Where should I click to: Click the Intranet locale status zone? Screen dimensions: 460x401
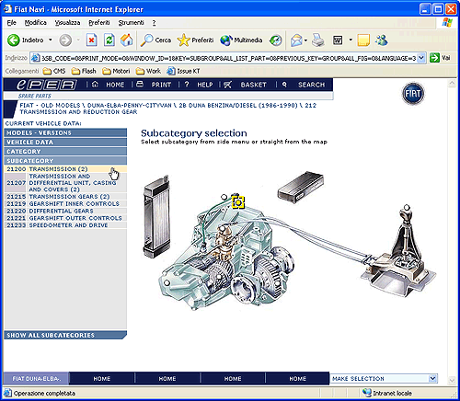(x=387, y=393)
